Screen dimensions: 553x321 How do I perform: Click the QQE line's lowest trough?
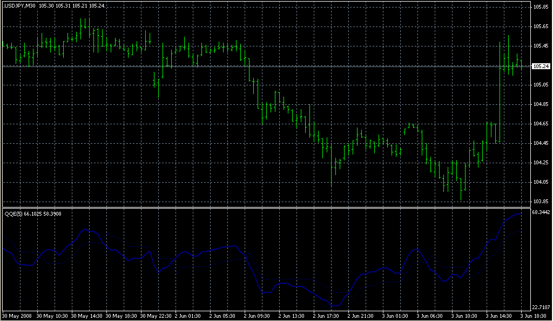click(x=335, y=306)
